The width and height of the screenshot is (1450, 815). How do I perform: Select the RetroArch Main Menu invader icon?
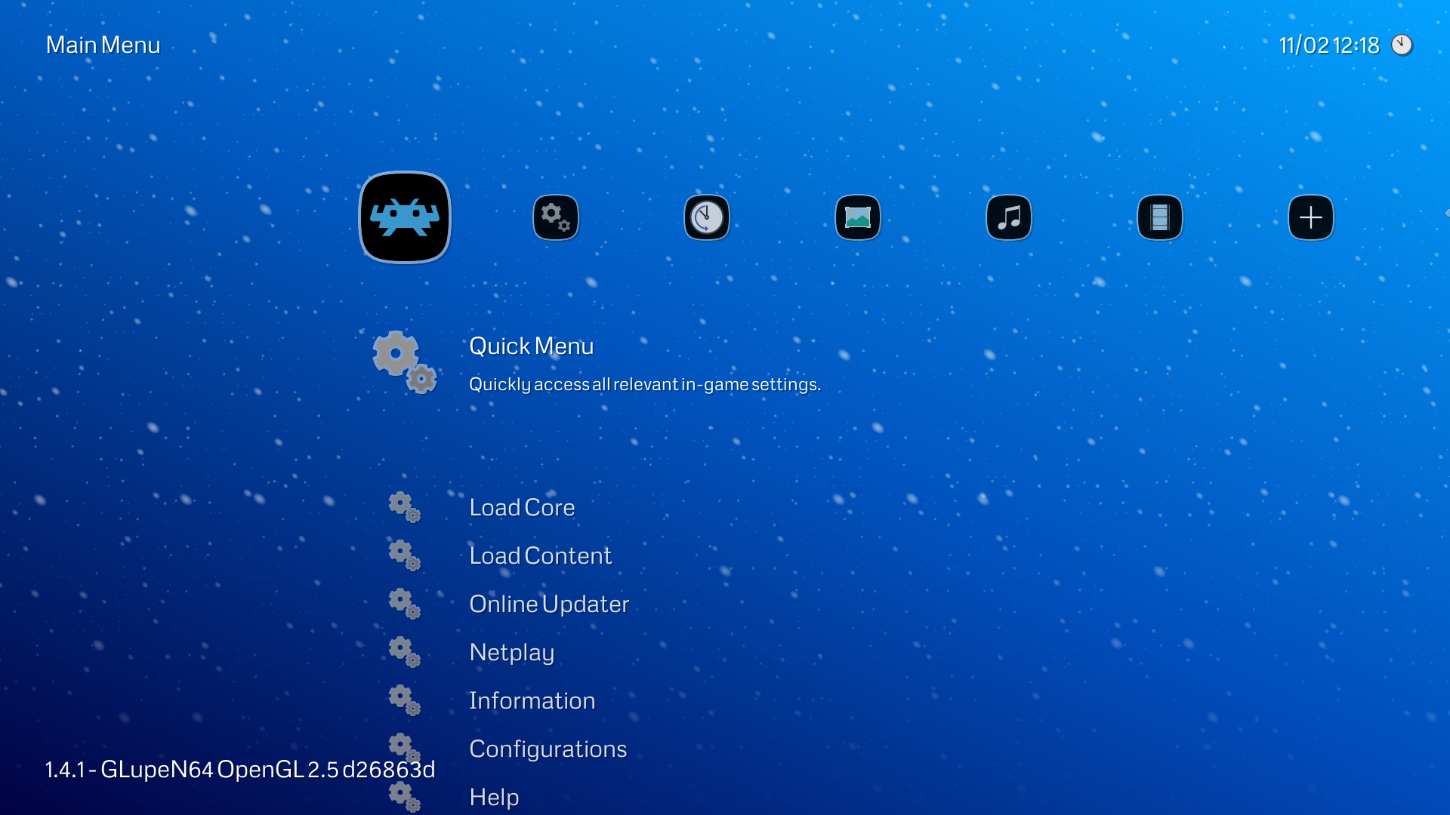[405, 217]
